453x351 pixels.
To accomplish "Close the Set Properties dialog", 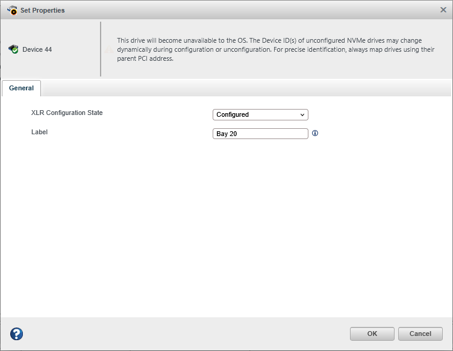I will (x=443, y=10).
